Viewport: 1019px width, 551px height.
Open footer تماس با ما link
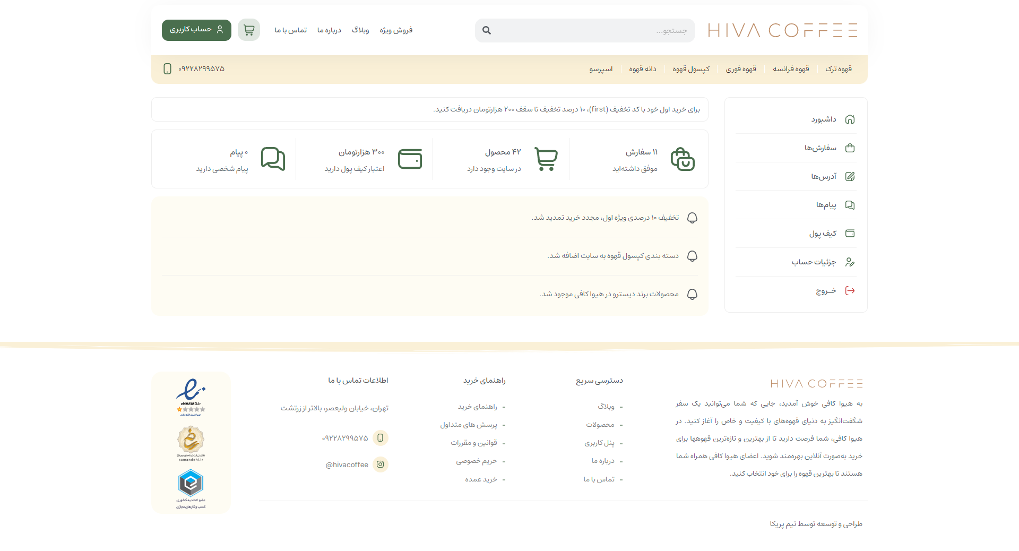tap(599, 479)
